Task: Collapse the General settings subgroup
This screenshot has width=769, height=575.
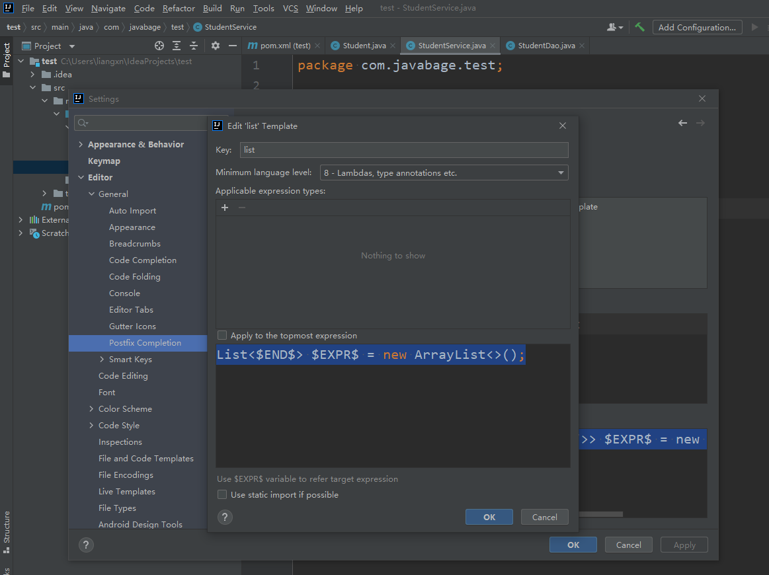Action: (x=92, y=194)
